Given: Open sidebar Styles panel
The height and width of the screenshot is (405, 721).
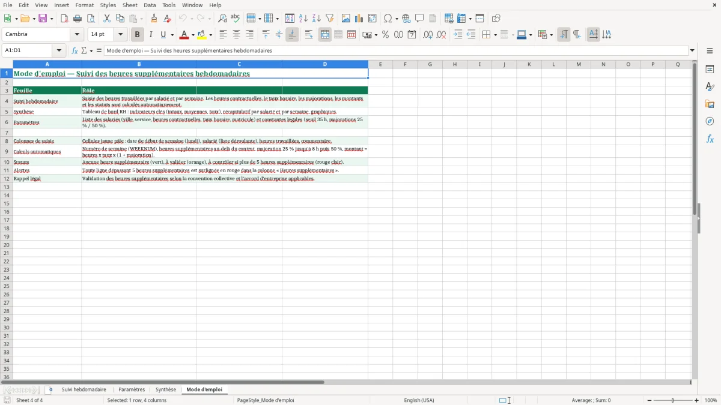Looking at the screenshot, I should pyautogui.click(x=710, y=87).
